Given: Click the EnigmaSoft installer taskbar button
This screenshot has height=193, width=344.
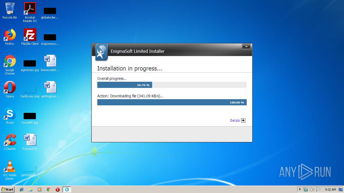Looking at the screenshot, I should click(x=67, y=190).
